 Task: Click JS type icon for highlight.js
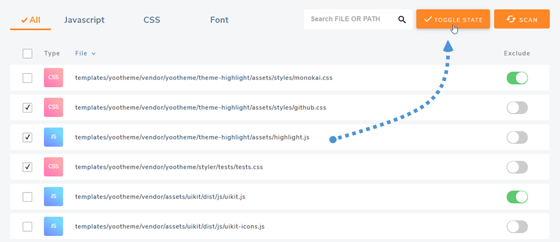click(x=54, y=137)
